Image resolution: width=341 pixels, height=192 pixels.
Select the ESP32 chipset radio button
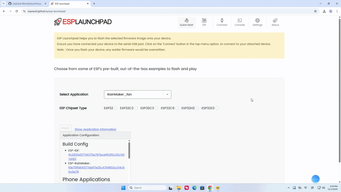pyautogui.click(x=116, y=108)
